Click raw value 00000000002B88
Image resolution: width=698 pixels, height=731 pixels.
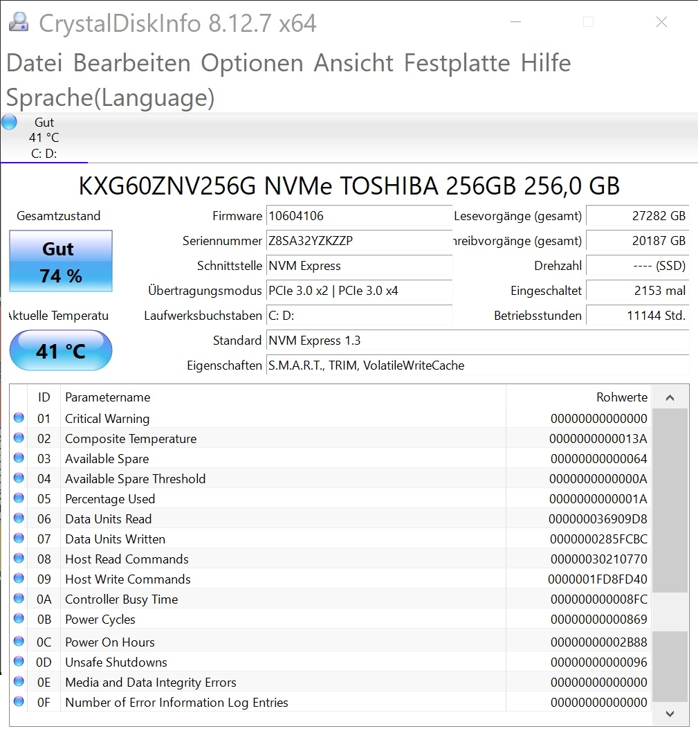click(599, 642)
